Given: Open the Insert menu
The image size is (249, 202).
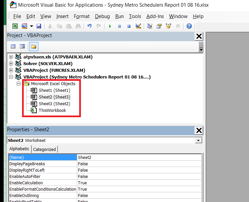Looking at the screenshot, I should coord(63,16).
